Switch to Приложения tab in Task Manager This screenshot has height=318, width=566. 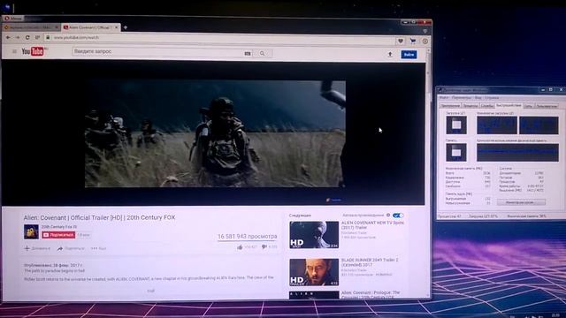[450, 106]
